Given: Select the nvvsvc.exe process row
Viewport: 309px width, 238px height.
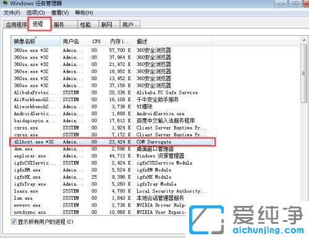Looking at the screenshot, I should pyautogui.click(x=99, y=205).
